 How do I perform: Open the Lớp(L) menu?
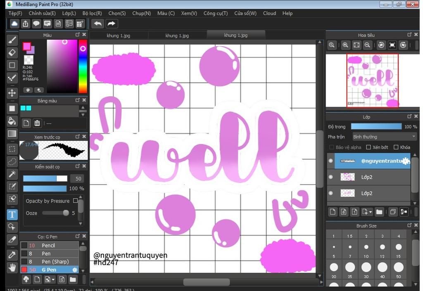[69, 13]
